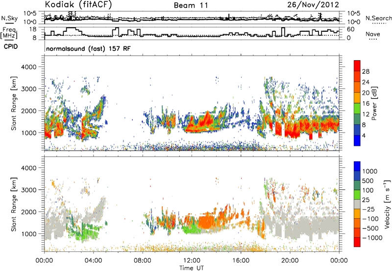392x271 pixels.
Task: Click the "60" Nave axis tick
Action: coord(350,29)
